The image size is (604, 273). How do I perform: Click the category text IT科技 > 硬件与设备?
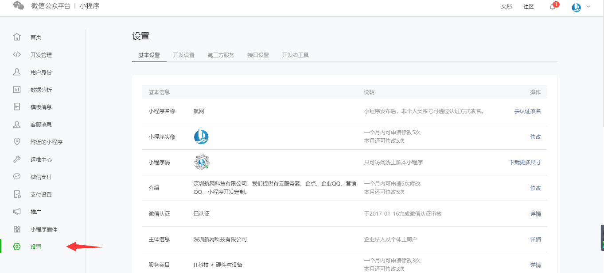point(218,265)
